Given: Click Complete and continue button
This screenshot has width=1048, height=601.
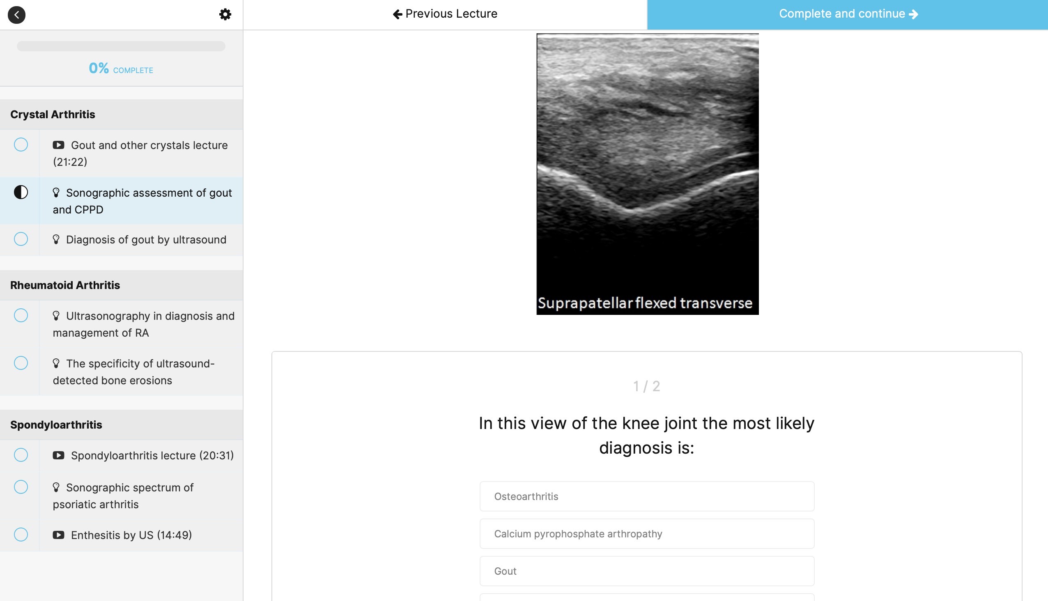Looking at the screenshot, I should tap(847, 14).
